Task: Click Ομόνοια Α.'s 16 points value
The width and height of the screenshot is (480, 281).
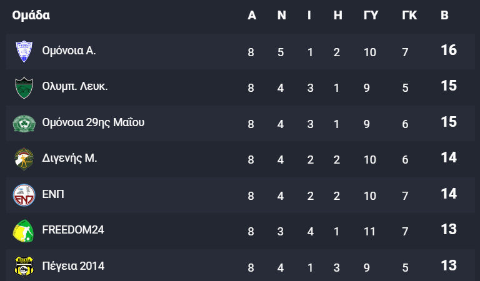Action: point(449,50)
